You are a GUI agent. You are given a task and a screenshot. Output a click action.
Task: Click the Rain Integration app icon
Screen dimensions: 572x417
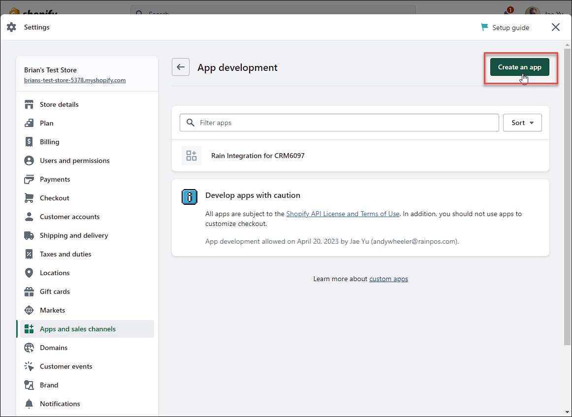click(191, 156)
